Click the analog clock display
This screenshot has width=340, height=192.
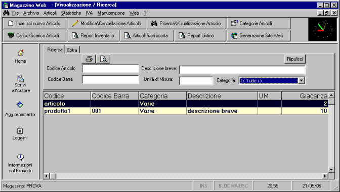[322, 30]
